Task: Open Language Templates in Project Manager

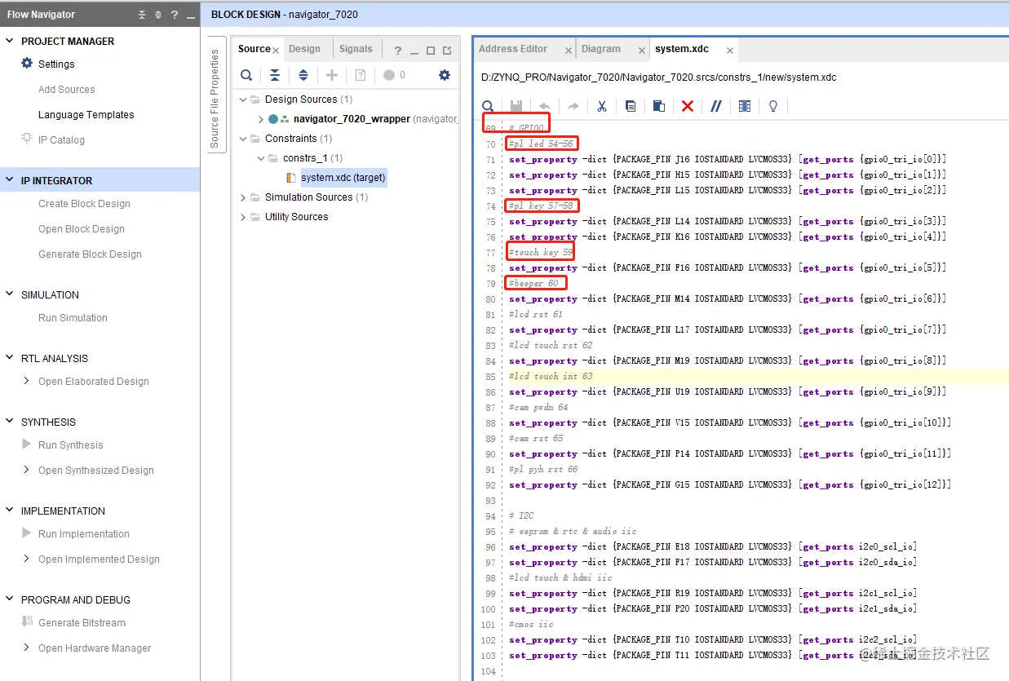Action: click(x=86, y=115)
